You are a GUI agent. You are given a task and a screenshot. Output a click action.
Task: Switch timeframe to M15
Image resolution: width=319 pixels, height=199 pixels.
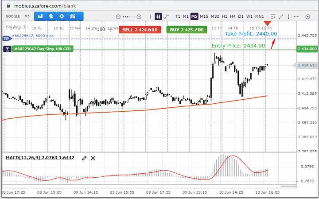[x=204, y=16]
